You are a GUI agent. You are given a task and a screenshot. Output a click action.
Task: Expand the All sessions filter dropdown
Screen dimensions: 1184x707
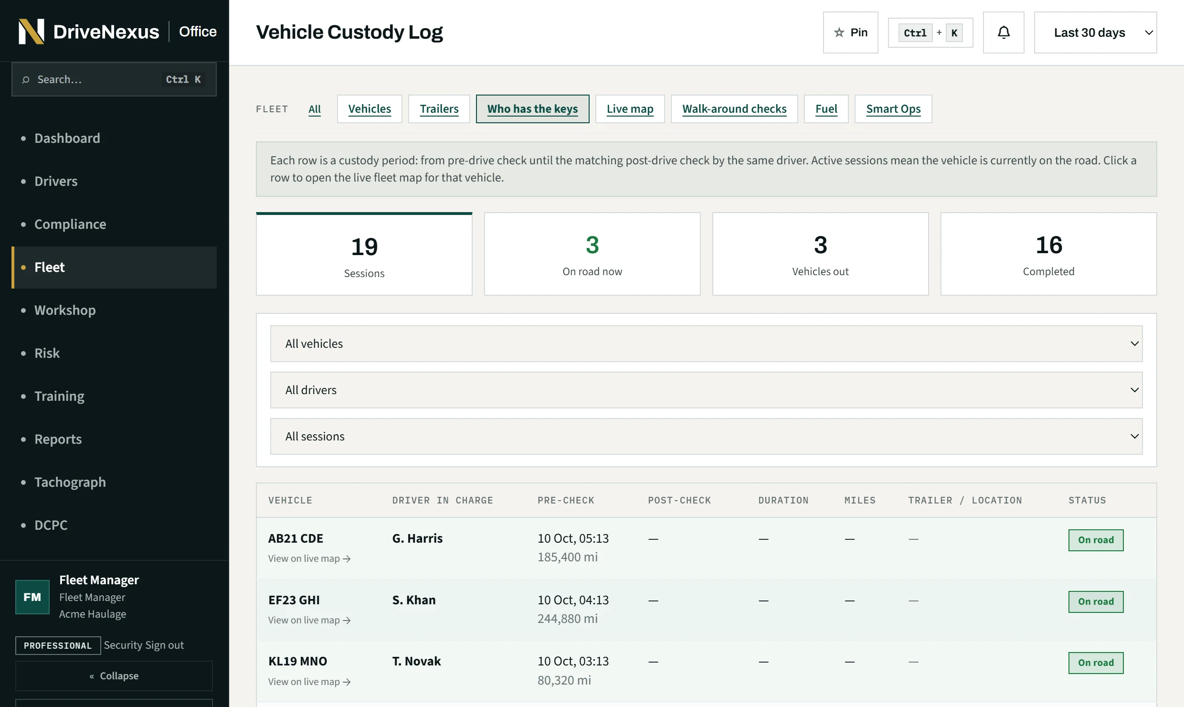click(x=706, y=436)
